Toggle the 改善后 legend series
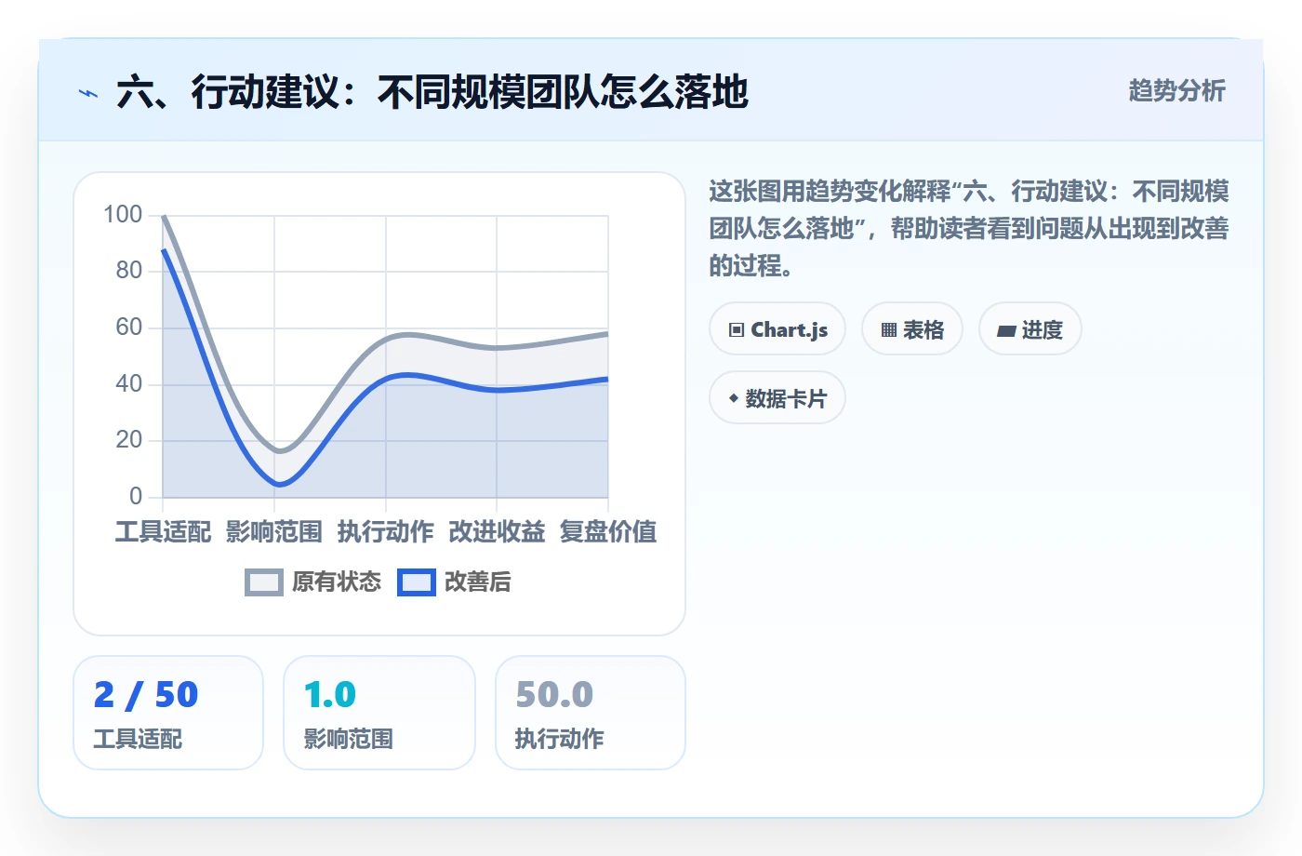The image size is (1302, 856). click(x=455, y=582)
